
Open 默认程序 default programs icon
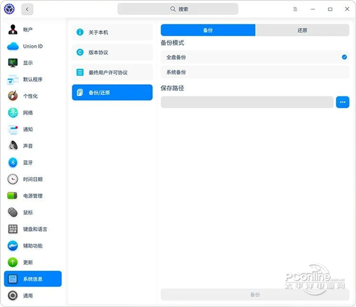coord(12,79)
